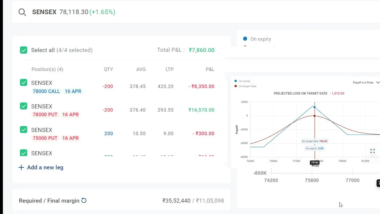Click the LTP column header
The width and height of the screenshot is (380, 214).
170,69
